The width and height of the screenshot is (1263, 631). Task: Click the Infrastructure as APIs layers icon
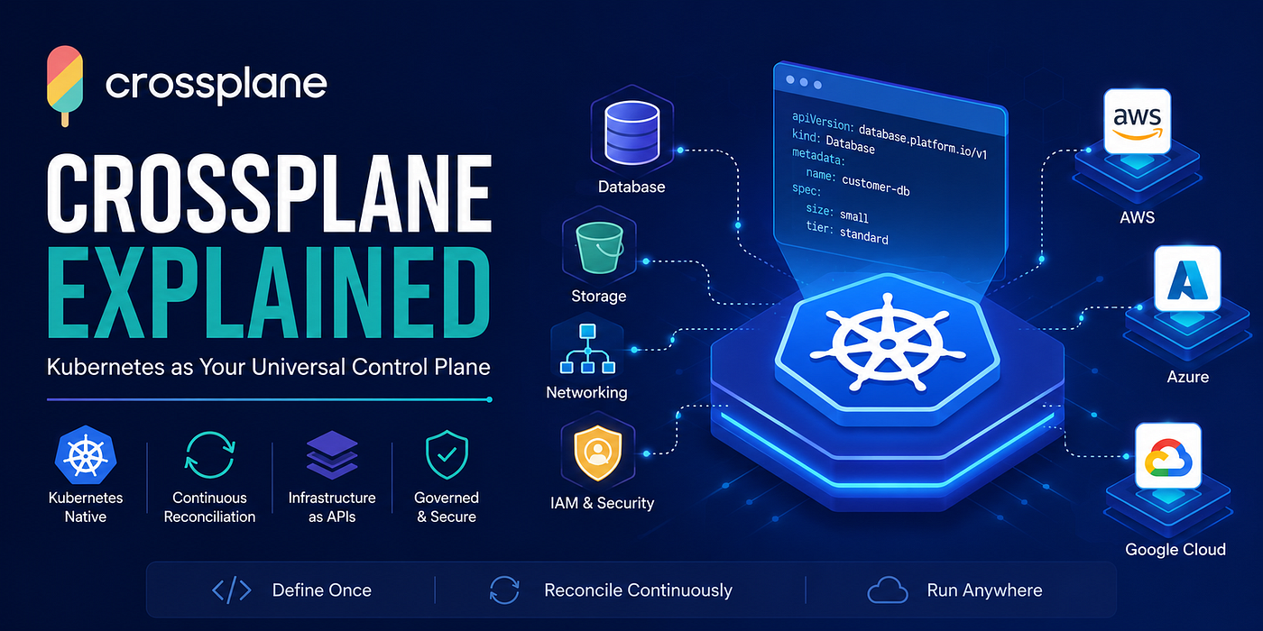click(332, 456)
